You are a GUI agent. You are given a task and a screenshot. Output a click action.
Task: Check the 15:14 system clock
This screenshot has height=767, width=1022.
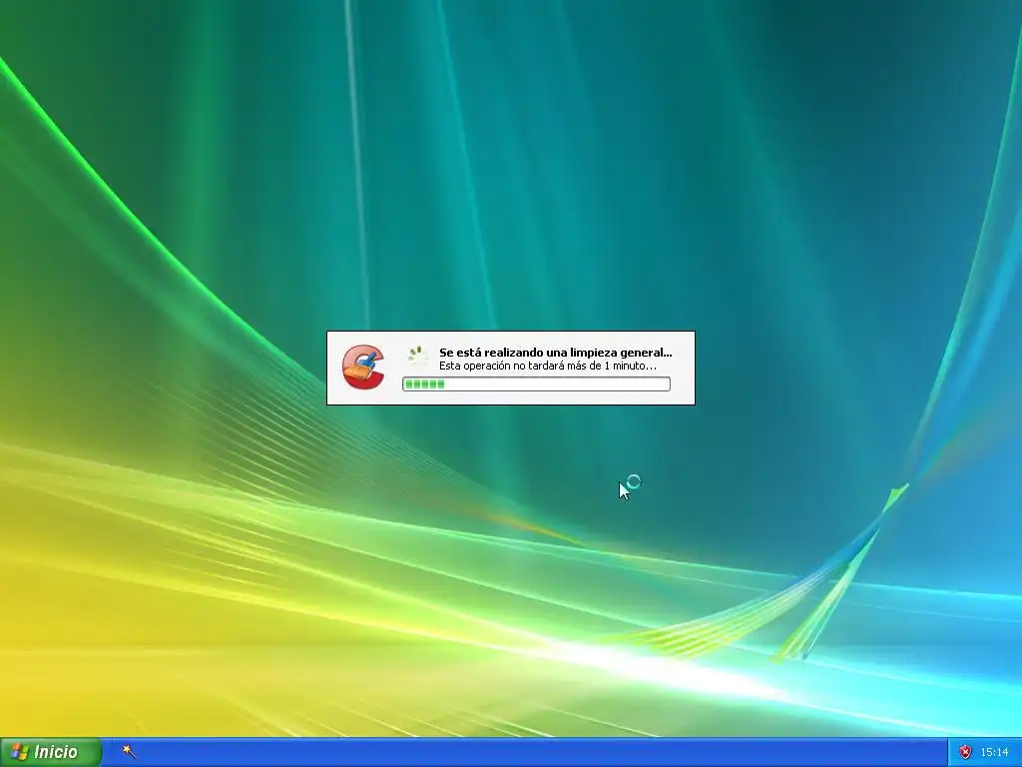pos(994,753)
